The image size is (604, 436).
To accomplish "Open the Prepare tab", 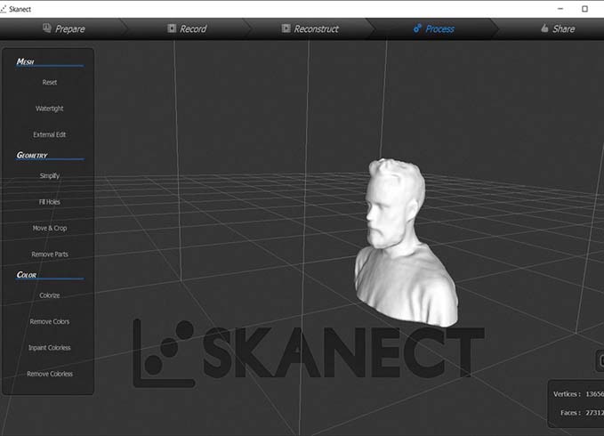I will tap(64, 28).
